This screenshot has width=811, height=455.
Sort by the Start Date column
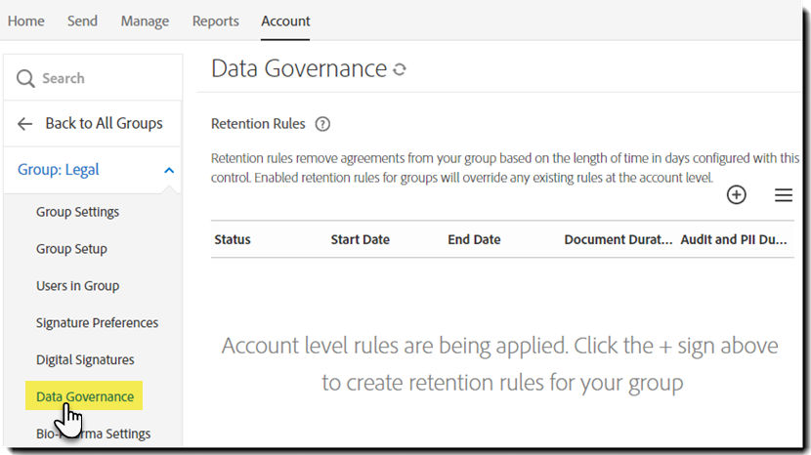pos(360,239)
